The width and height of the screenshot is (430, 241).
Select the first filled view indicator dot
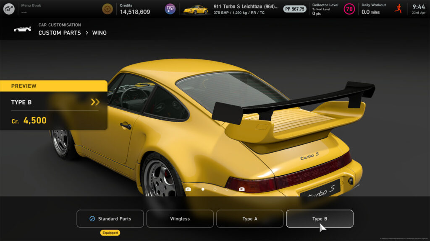point(203,189)
